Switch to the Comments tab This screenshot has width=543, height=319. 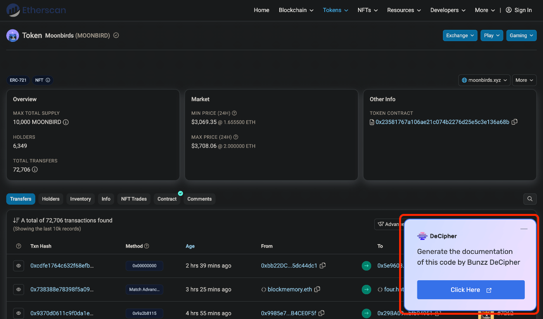coord(199,199)
